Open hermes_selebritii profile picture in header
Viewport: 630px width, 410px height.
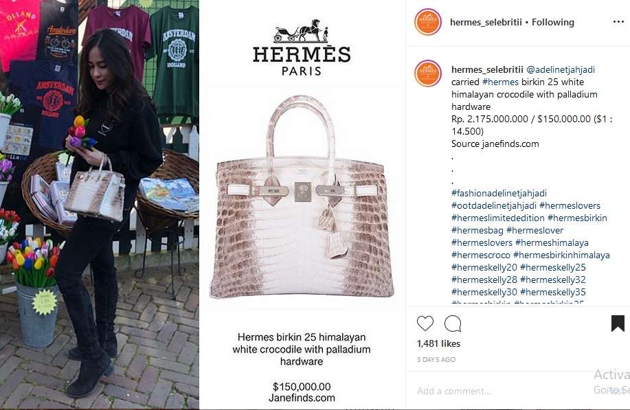[428, 22]
